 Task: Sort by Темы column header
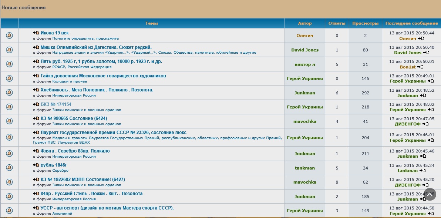[151, 23]
